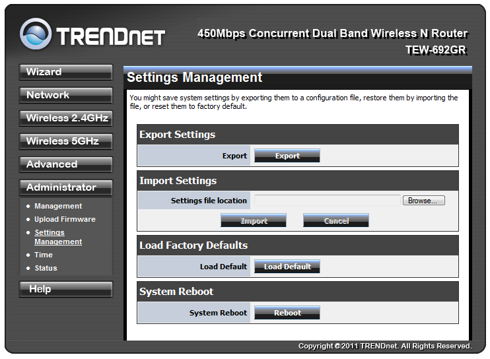Screen dimensions: 490x359
Task: Open the Wizard menu
Action: [x=66, y=72]
